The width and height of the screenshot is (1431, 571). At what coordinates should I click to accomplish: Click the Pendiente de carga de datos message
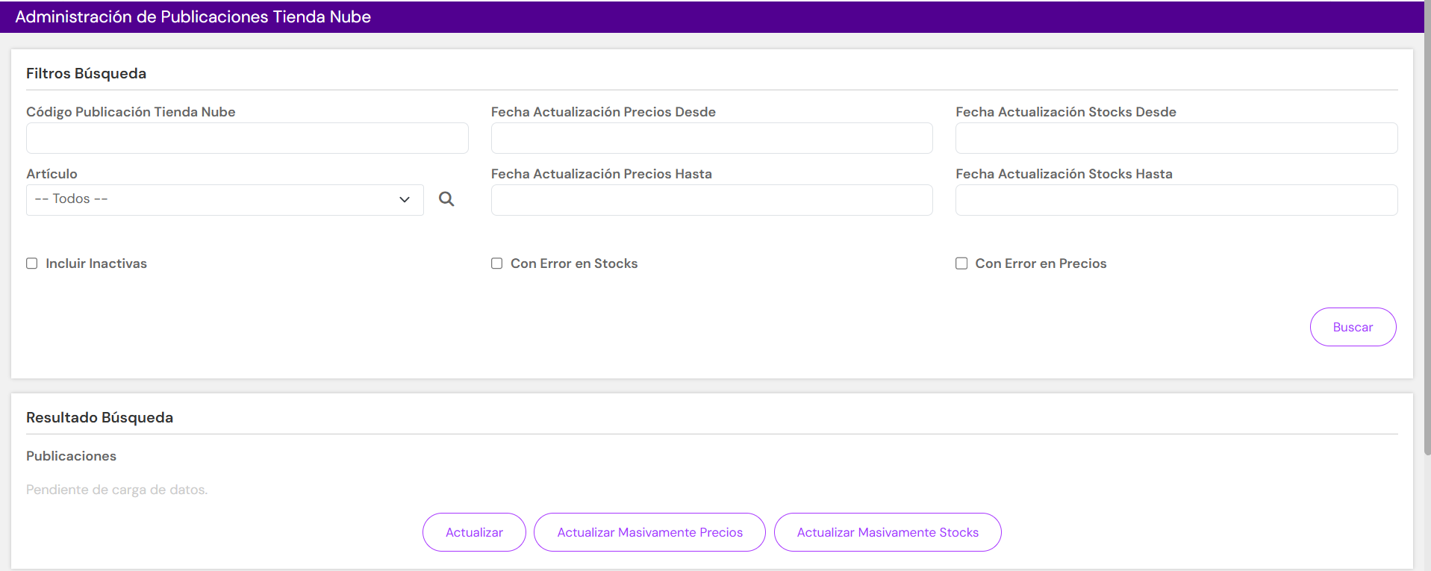click(x=116, y=490)
